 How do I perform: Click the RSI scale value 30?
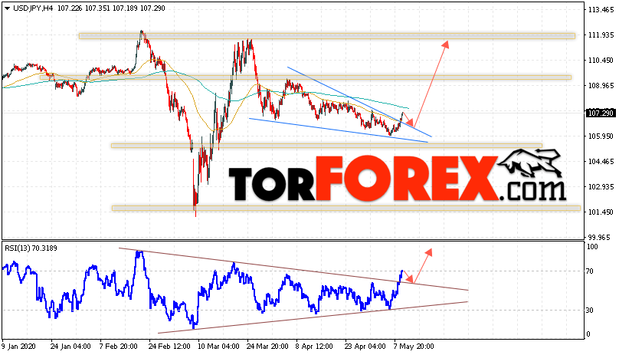(590, 311)
